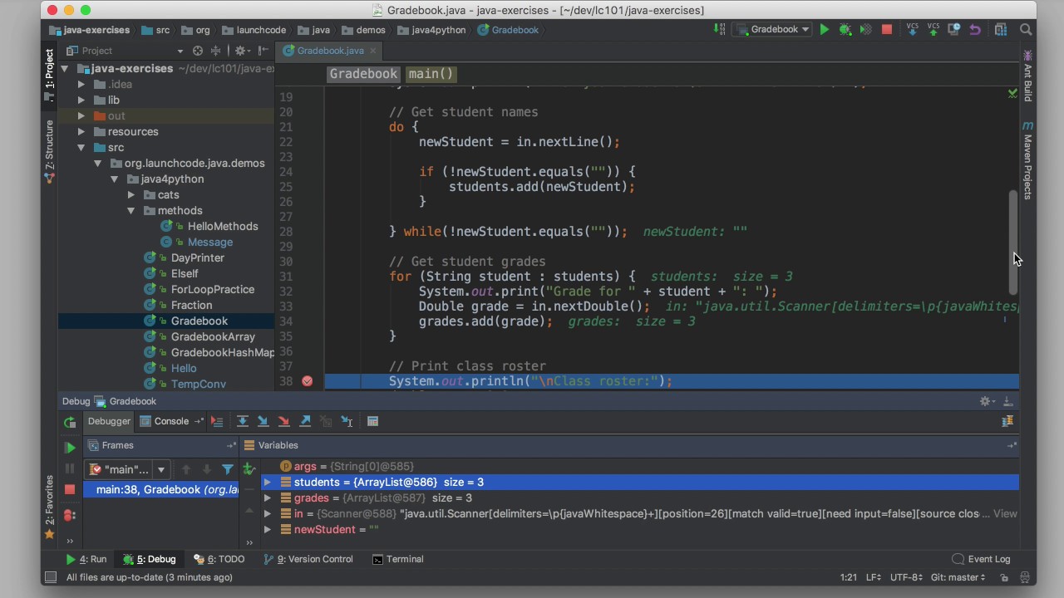The image size is (1064, 598).
Task: Switch to the Console tab
Action: [x=165, y=421]
